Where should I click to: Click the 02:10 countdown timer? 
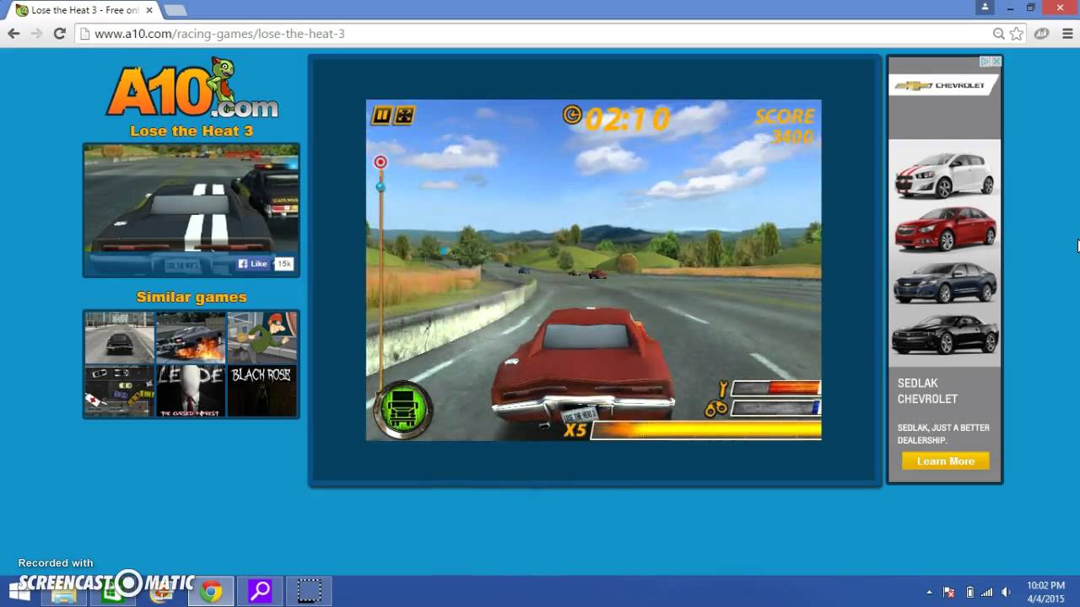pos(627,119)
